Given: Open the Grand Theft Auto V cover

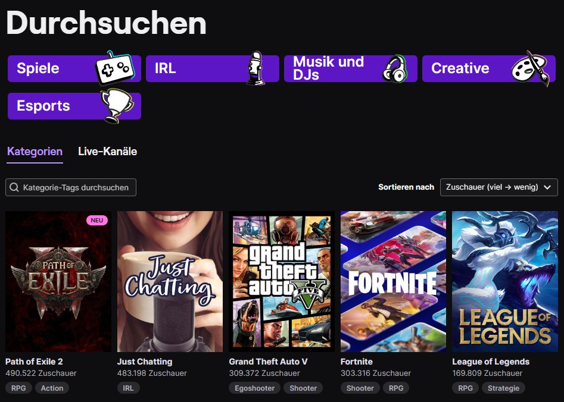Looking at the screenshot, I should click(282, 282).
